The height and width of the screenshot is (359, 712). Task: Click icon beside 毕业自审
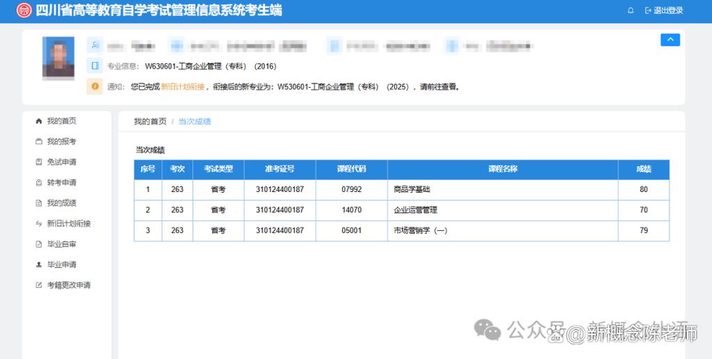click(x=39, y=244)
